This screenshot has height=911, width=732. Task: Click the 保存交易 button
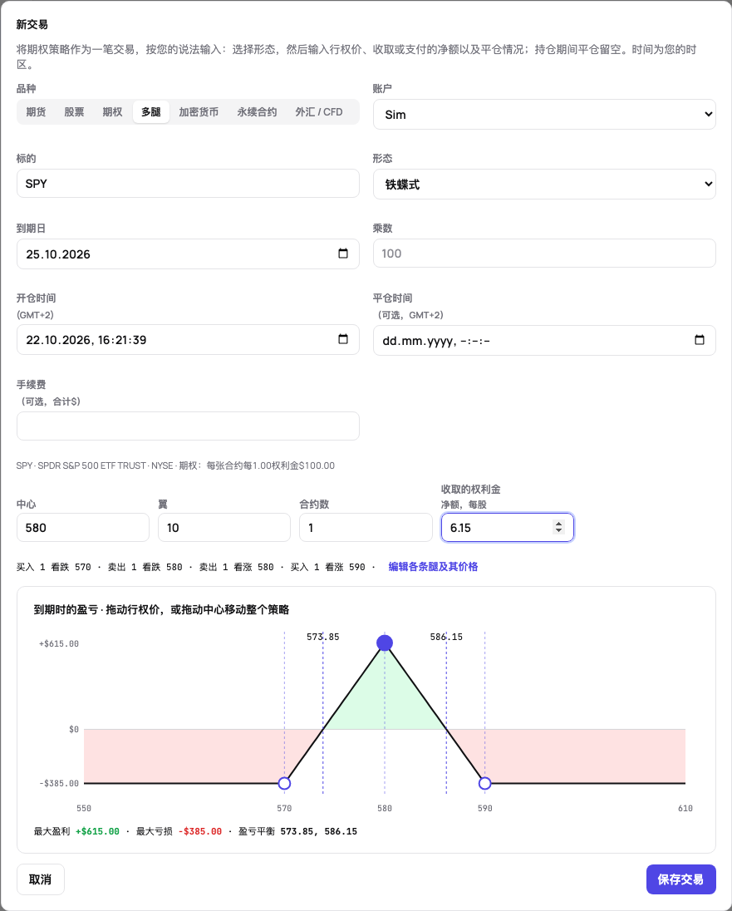(680, 879)
